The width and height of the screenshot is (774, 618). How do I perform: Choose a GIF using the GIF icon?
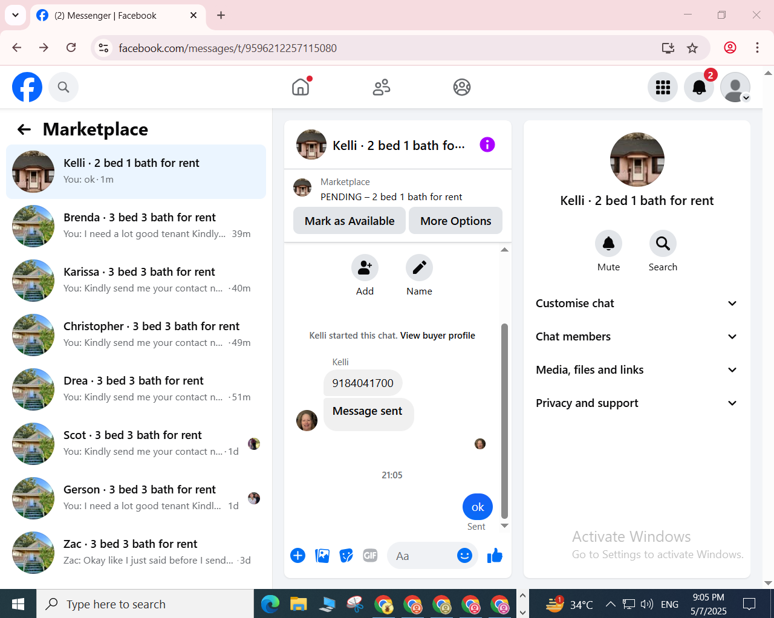pyautogui.click(x=370, y=555)
